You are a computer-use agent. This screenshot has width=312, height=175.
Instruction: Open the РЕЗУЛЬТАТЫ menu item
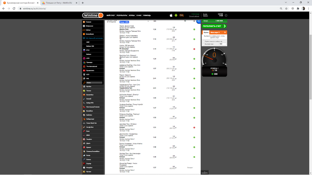tap(122, 16)
